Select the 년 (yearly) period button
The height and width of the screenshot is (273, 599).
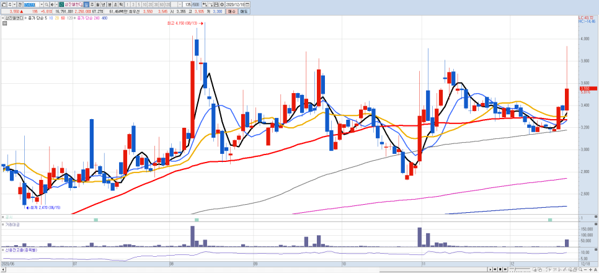tap(103, 4)
